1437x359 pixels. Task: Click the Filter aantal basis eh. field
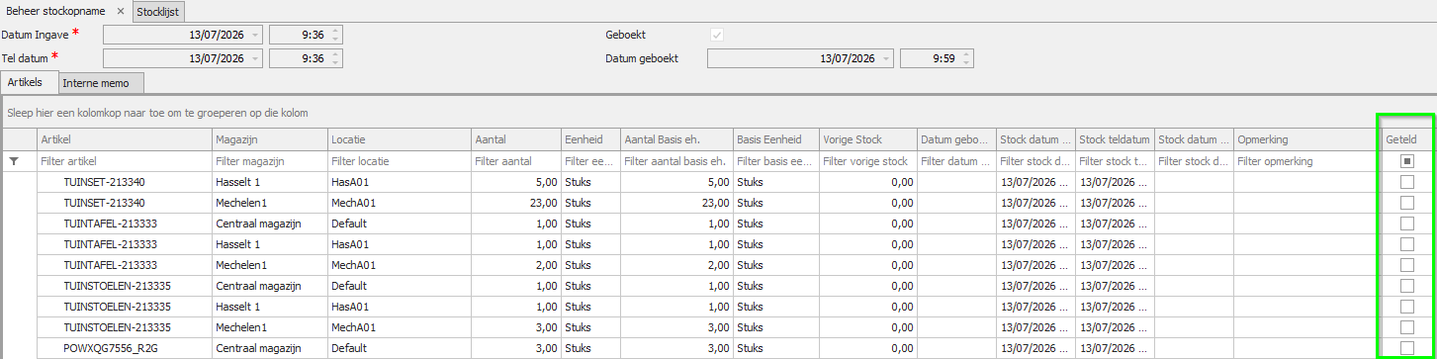[x=676, y=161]
